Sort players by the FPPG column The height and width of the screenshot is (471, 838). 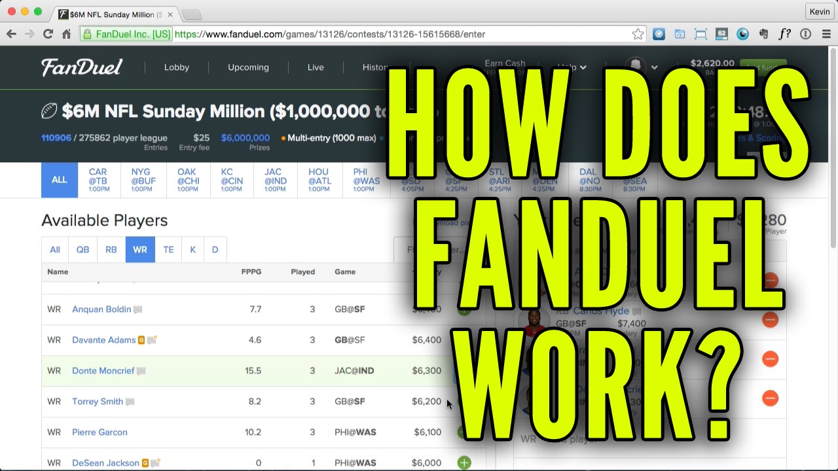click(251, 272)
